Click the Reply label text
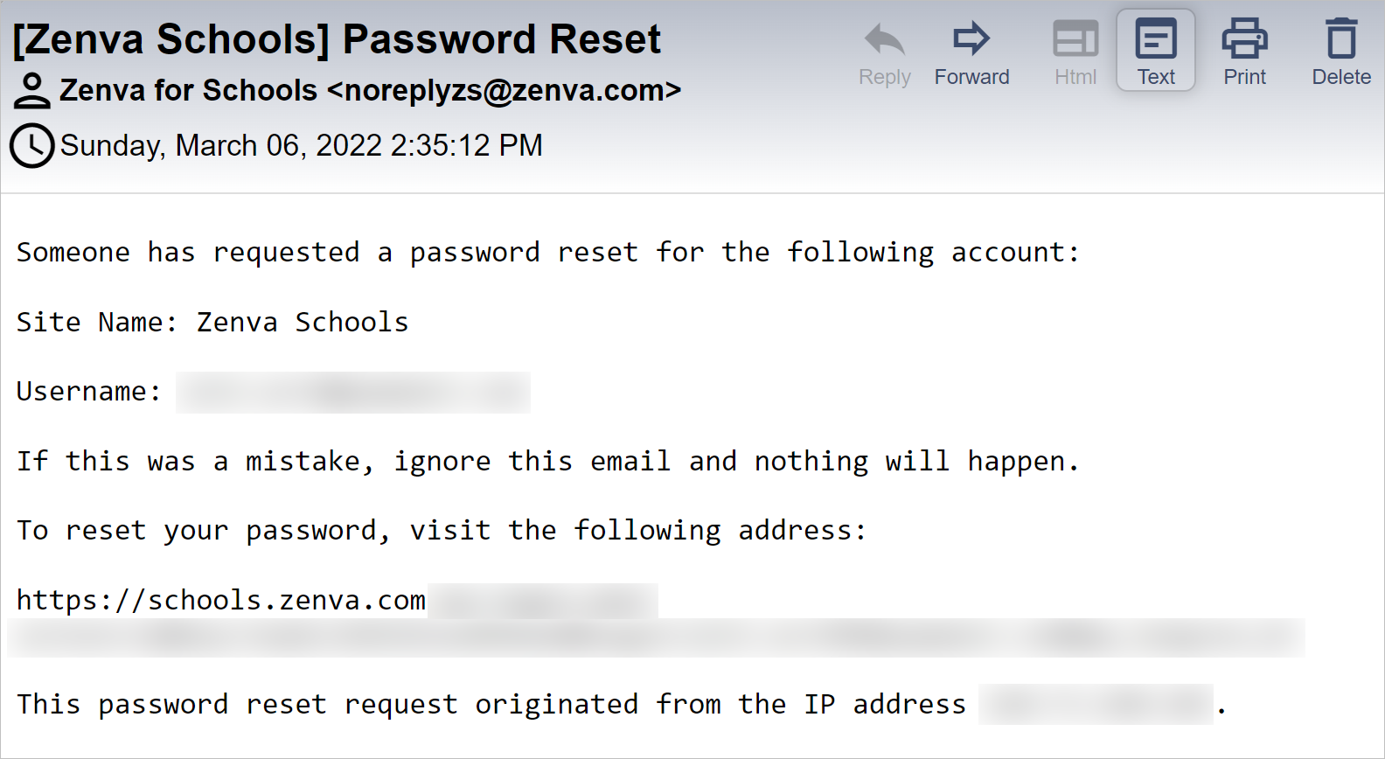Screen dimensions: 1385x759 click(885, 78)
